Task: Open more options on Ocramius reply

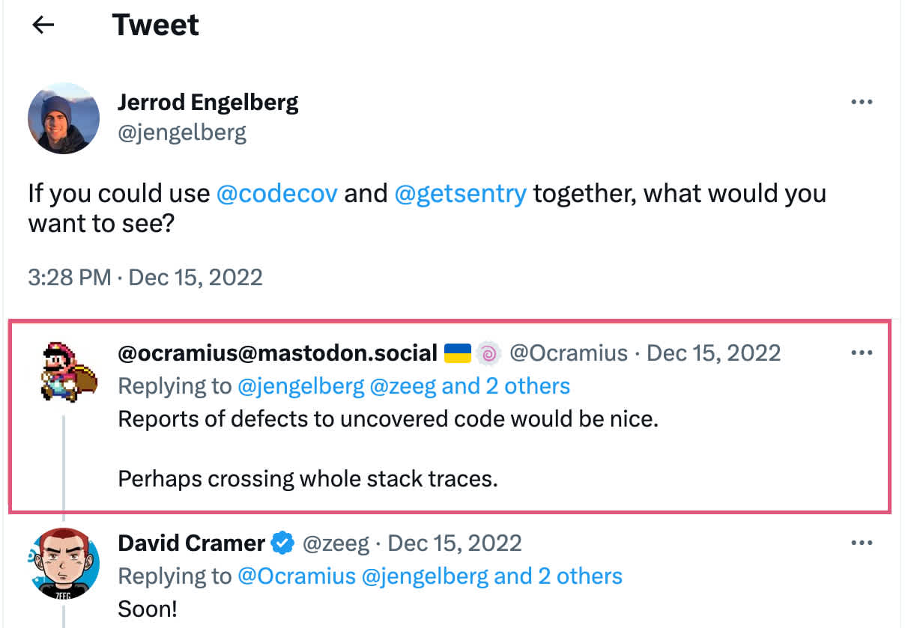Action: click(862, 353)
